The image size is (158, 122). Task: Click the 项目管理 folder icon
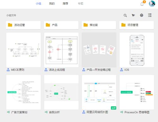click(x=123, y=25)
